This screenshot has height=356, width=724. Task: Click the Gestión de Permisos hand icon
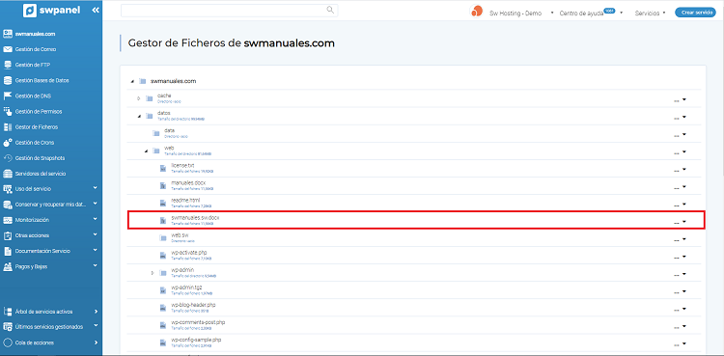tap(8, 111)
